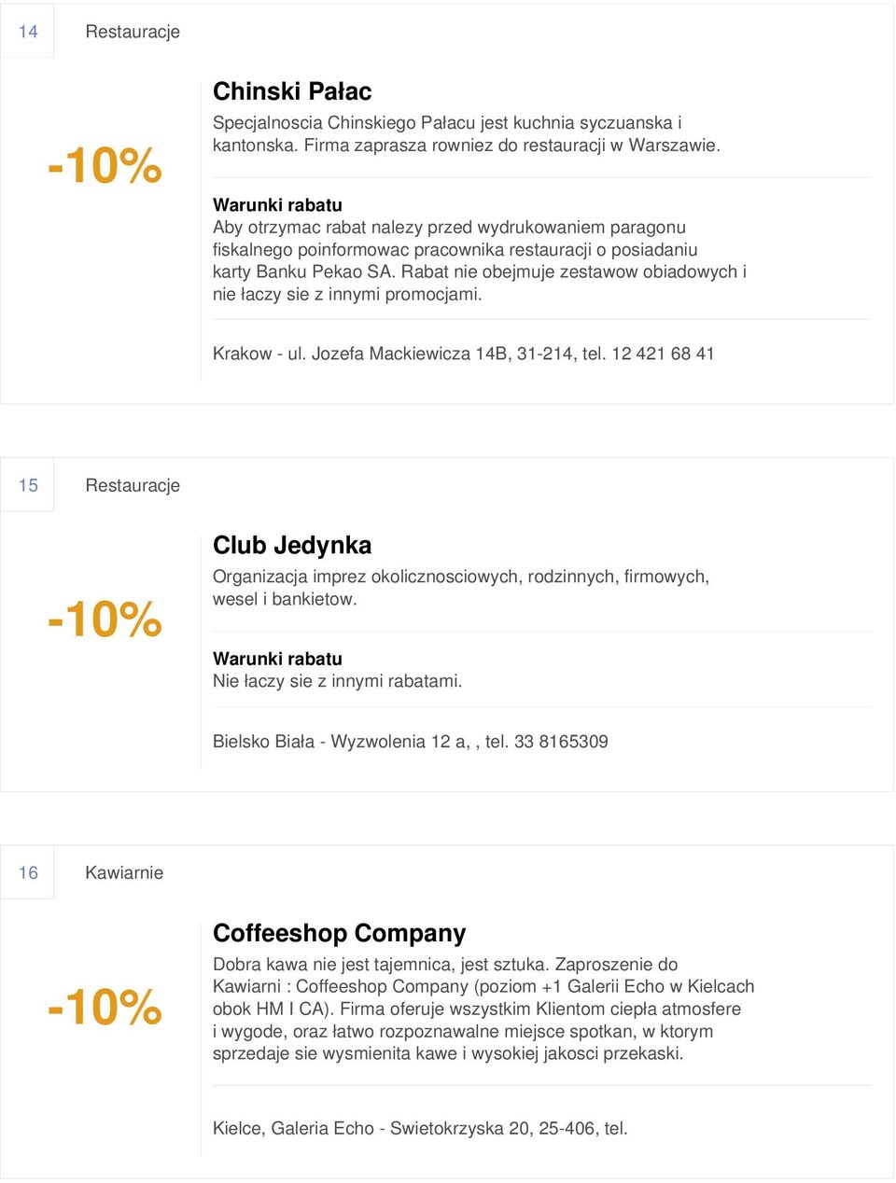The image size is (896, 1183).
Task: Open the Chinski Pałac listing title
Action: click(x=292, y=91)
